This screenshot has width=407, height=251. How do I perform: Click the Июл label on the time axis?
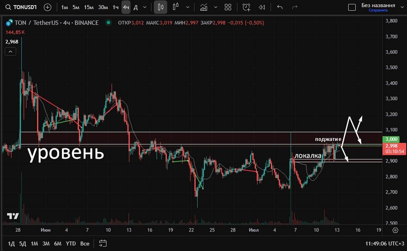pos(254,230)
